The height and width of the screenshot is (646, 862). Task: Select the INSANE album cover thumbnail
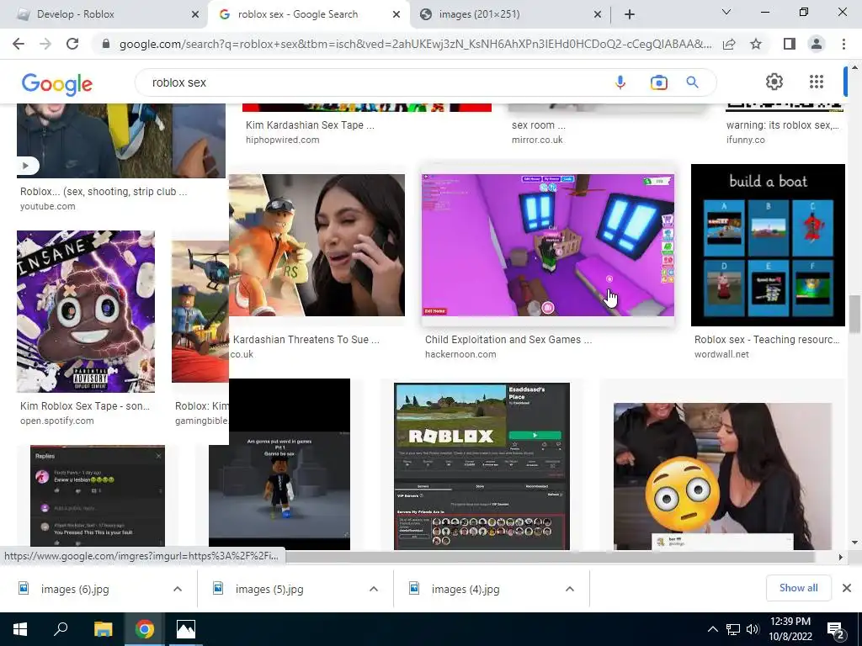[x=86, y=311]
